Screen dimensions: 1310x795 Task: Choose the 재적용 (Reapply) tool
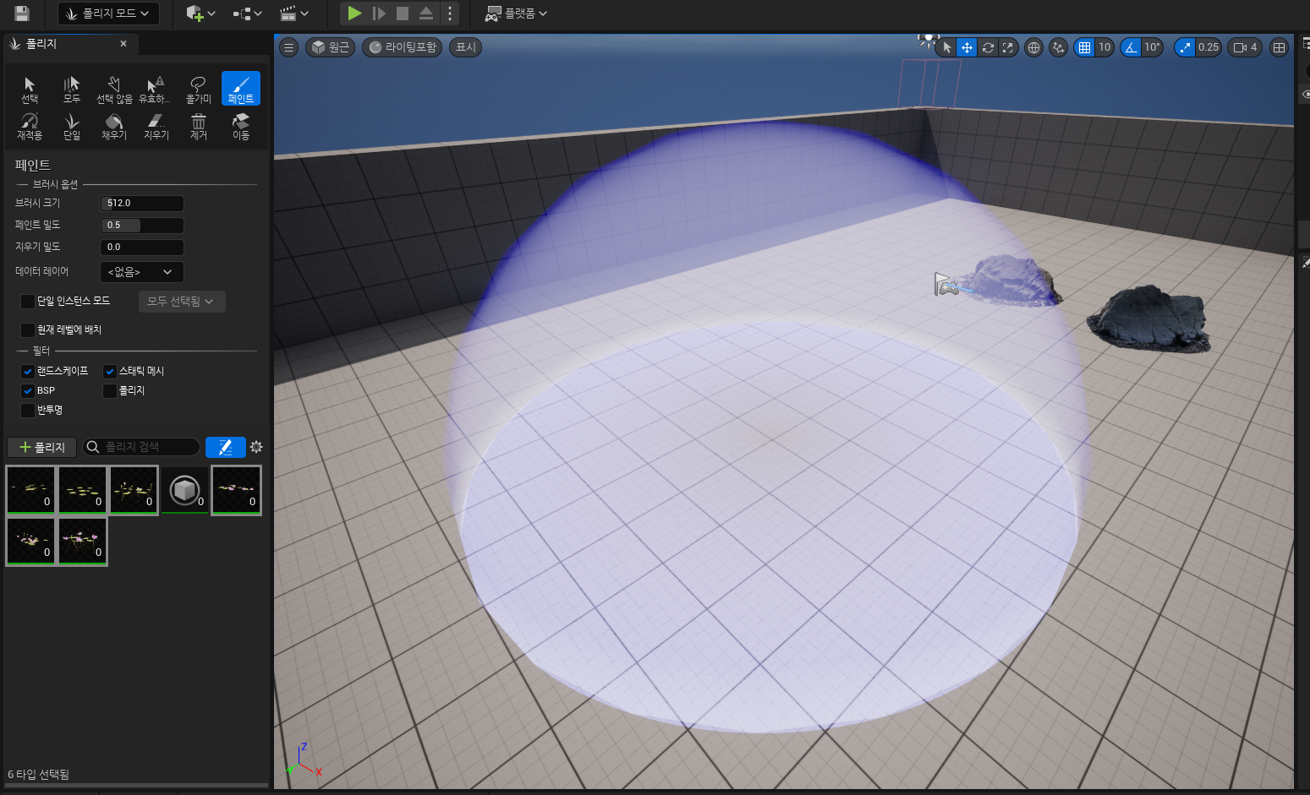(x=30, y=126)
